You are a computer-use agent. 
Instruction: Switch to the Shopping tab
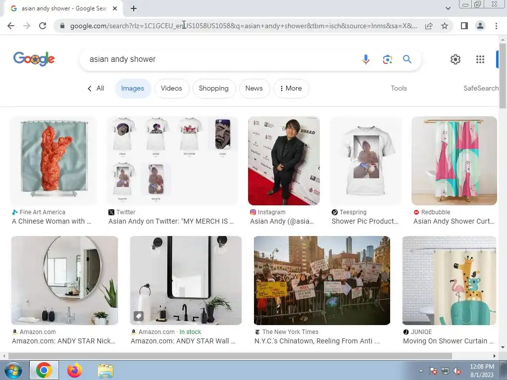click(x=213, y=88)
